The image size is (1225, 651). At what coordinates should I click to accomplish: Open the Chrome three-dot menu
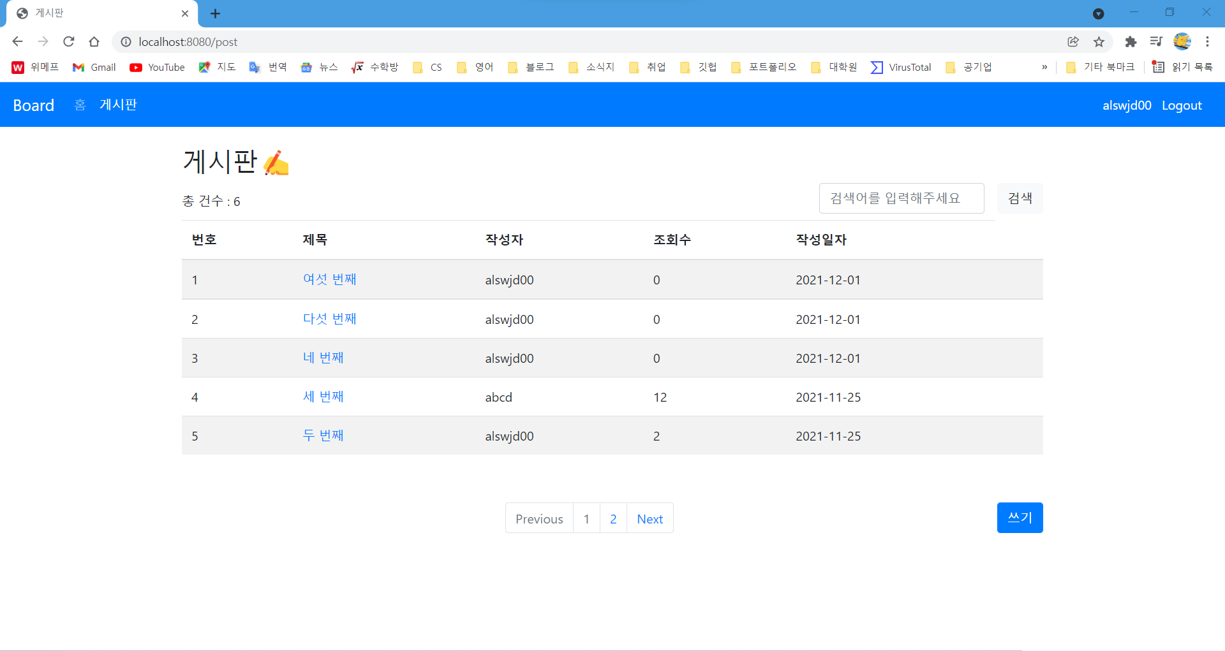pyautogui.click(x=1207, y=41)
